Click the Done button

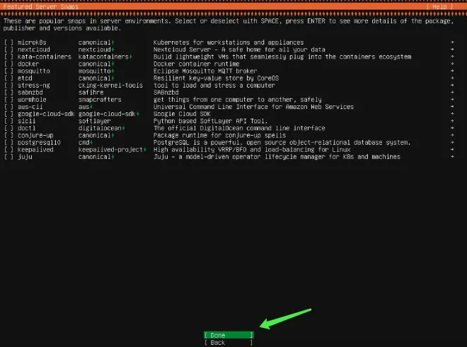[229, 335]
